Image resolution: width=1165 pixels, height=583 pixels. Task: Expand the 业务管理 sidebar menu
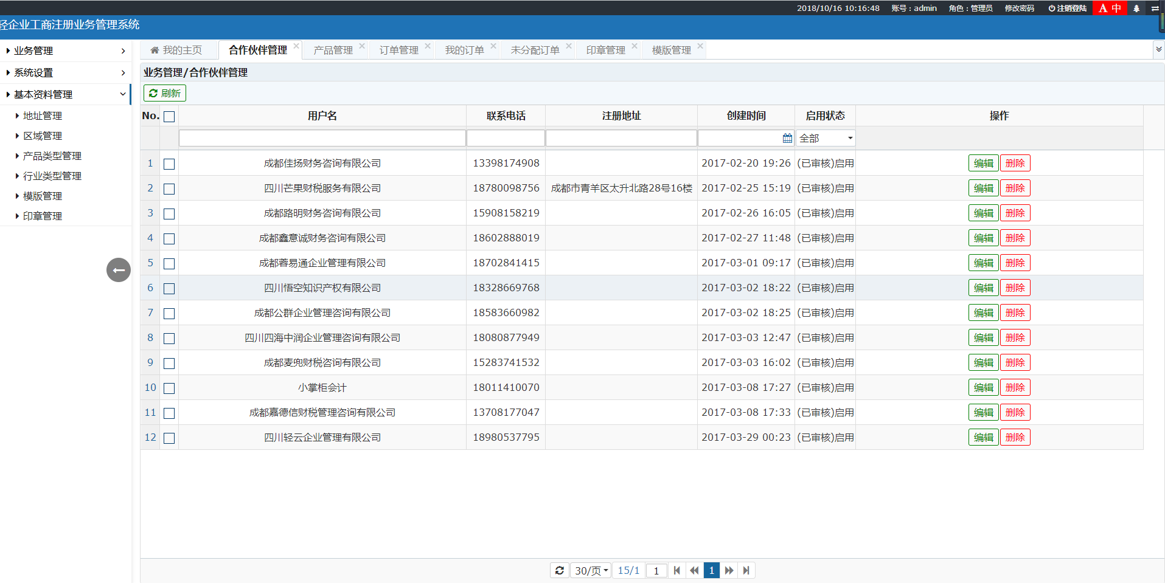point(65,50)
